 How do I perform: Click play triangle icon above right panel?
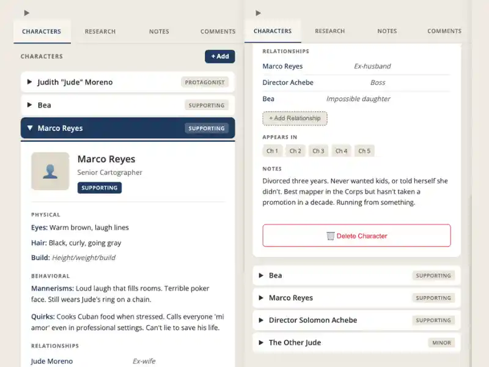tap(258, 13)
